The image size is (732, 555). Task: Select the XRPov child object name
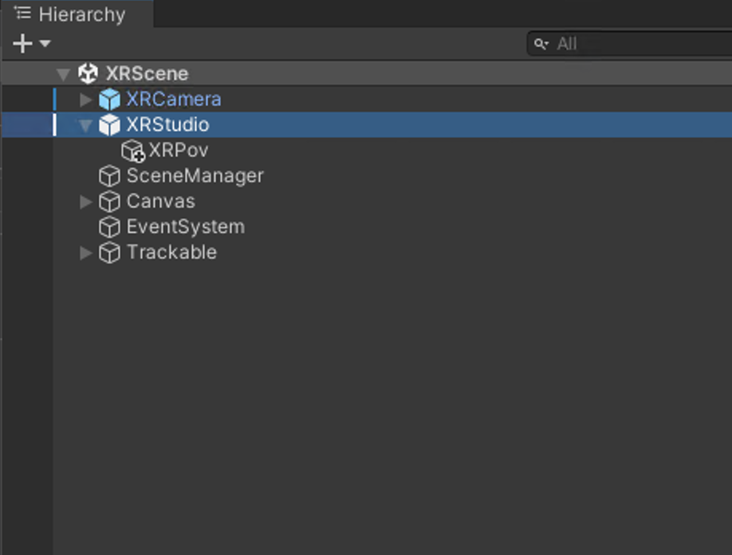[179, 150]
